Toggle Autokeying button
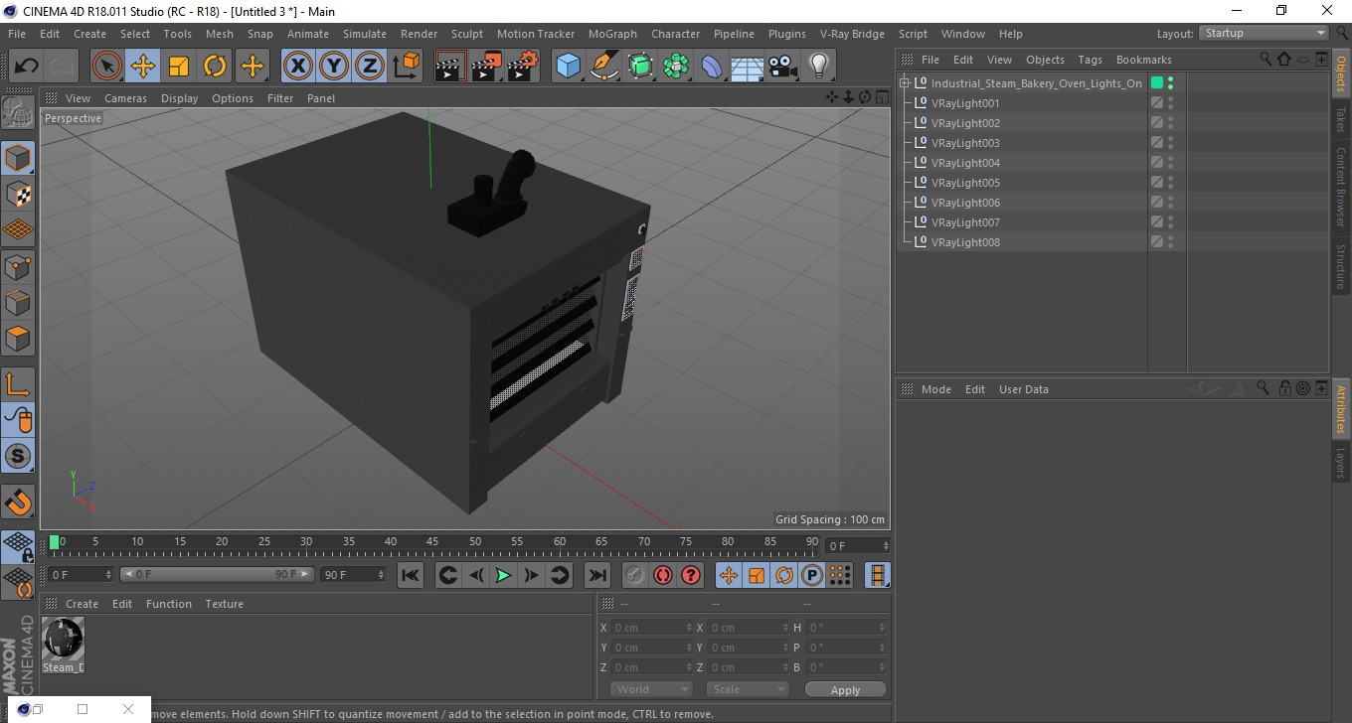This screenshot has width=1352, height=723. [x=663, y=575]
